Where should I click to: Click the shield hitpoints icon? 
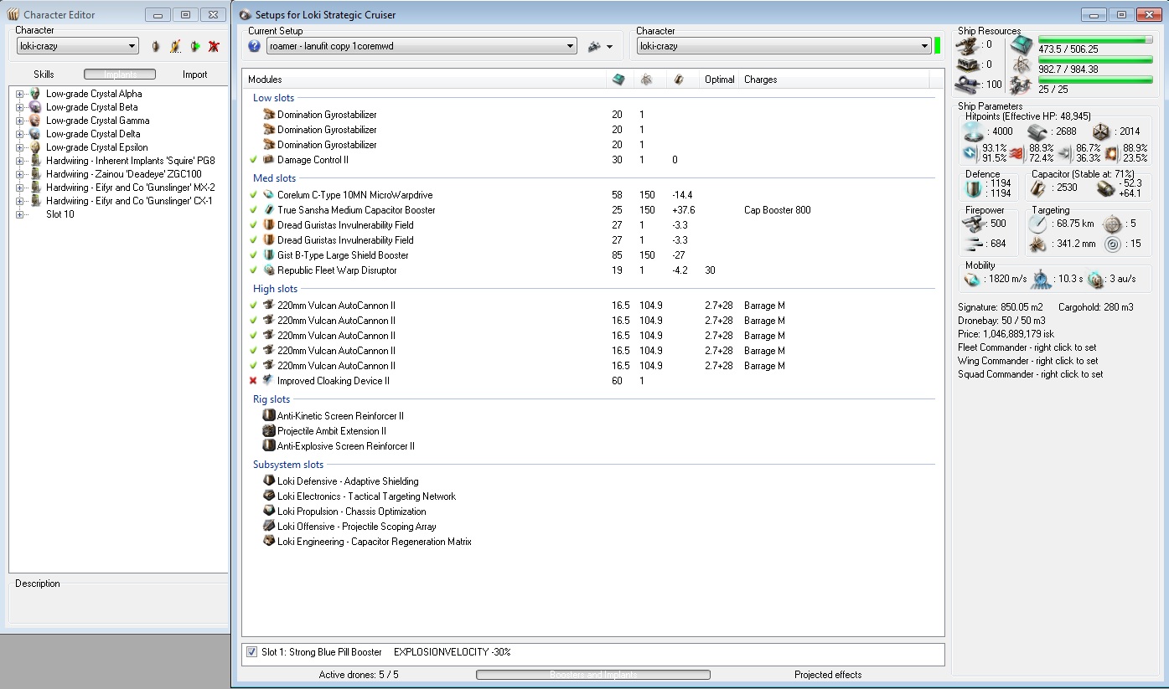click(x=972, y=131)
